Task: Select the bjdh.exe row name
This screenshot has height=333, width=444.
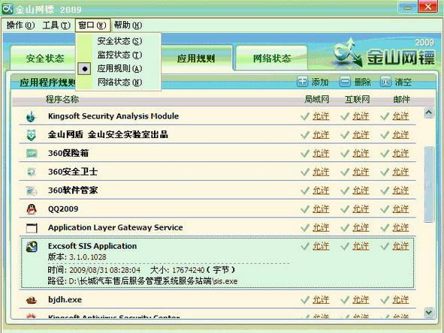Action: [x=65, y=300]
